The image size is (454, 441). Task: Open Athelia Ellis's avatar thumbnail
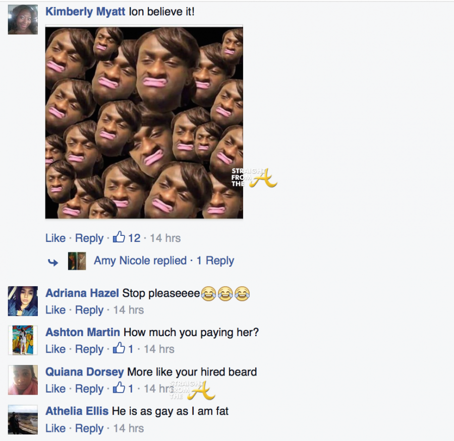click(x=23, y=419)
